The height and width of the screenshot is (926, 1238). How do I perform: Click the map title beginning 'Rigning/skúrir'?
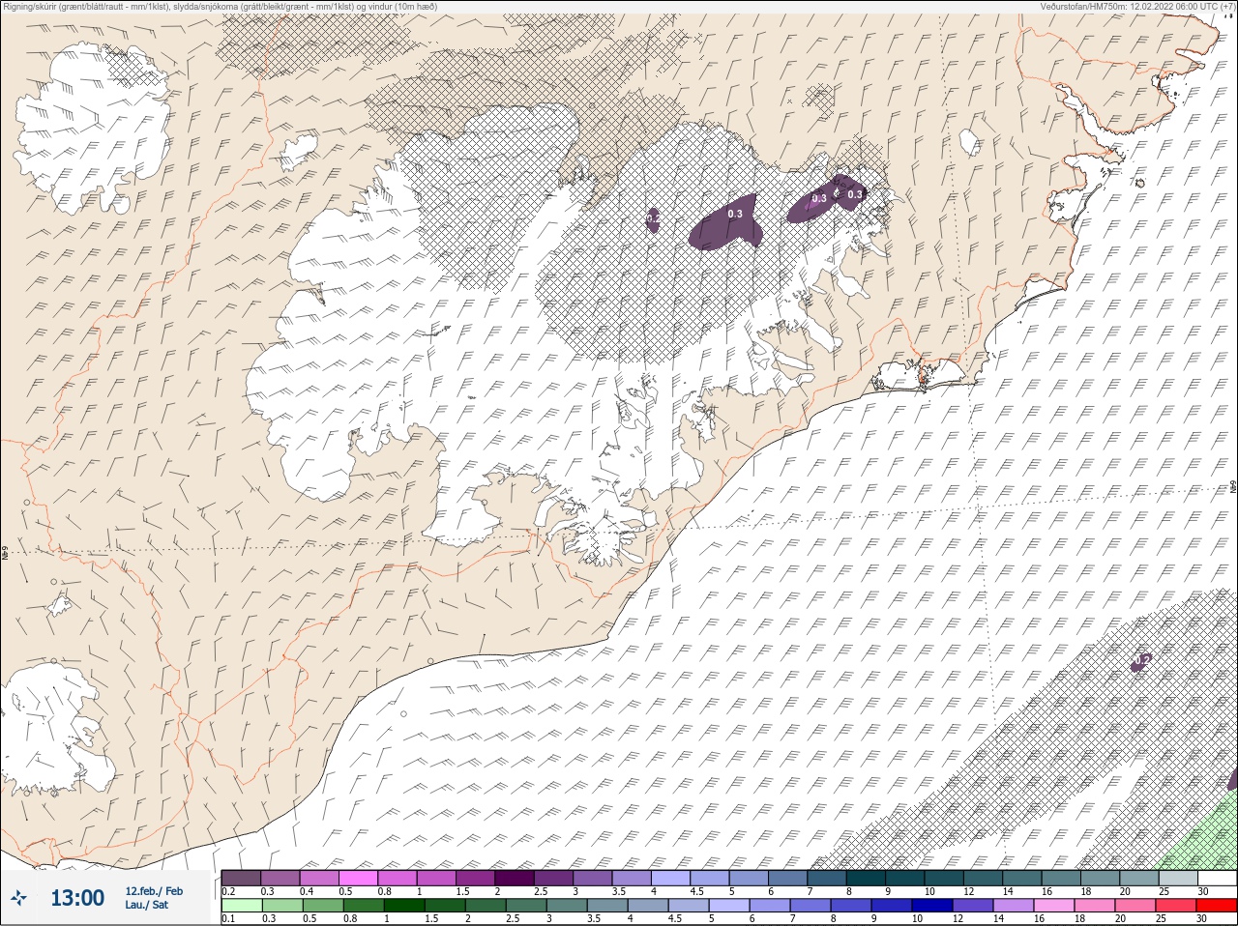click(220, 7)
